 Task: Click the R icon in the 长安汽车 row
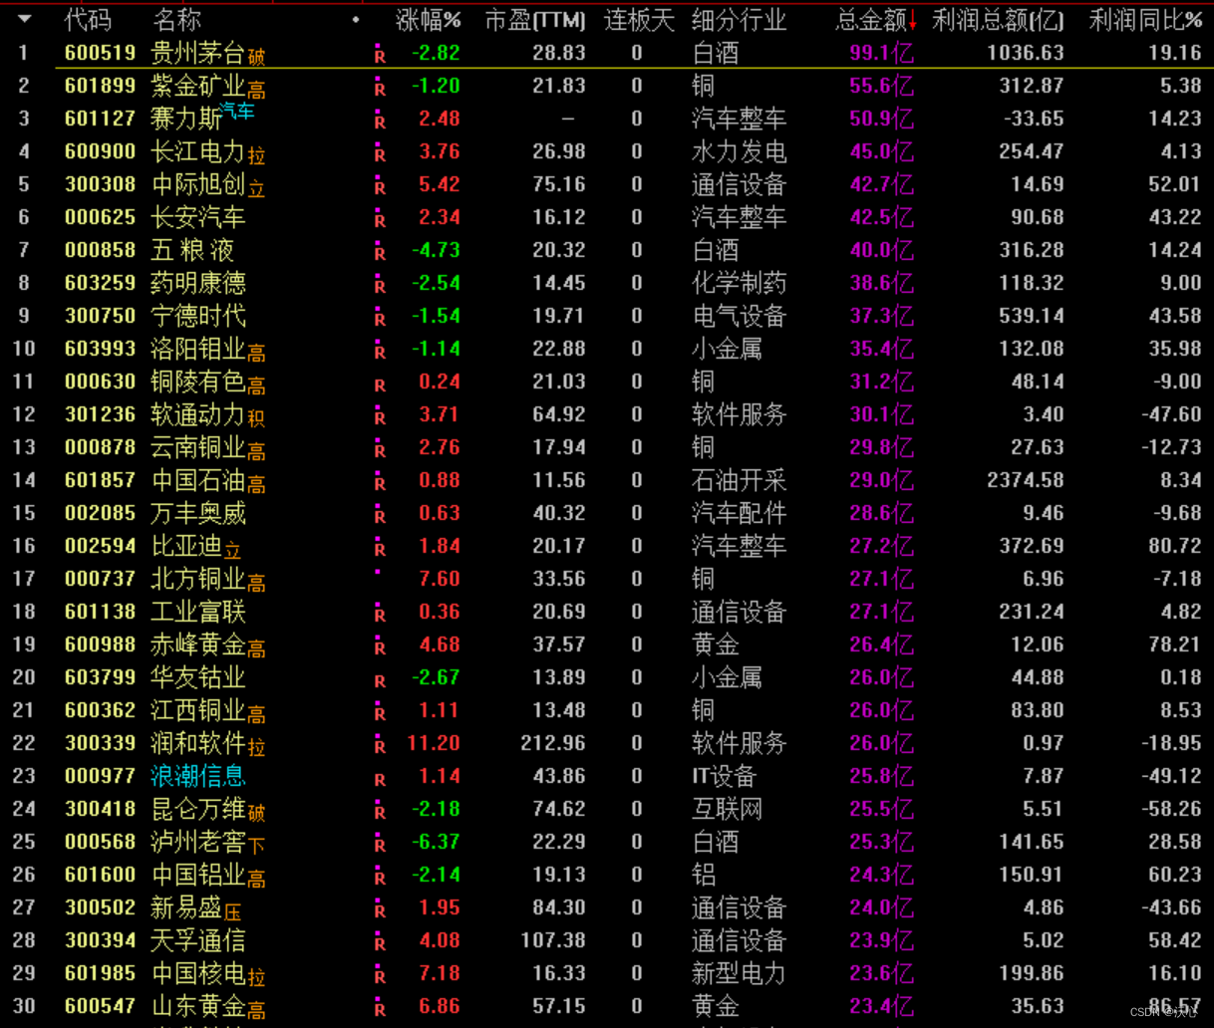(380, 220)
